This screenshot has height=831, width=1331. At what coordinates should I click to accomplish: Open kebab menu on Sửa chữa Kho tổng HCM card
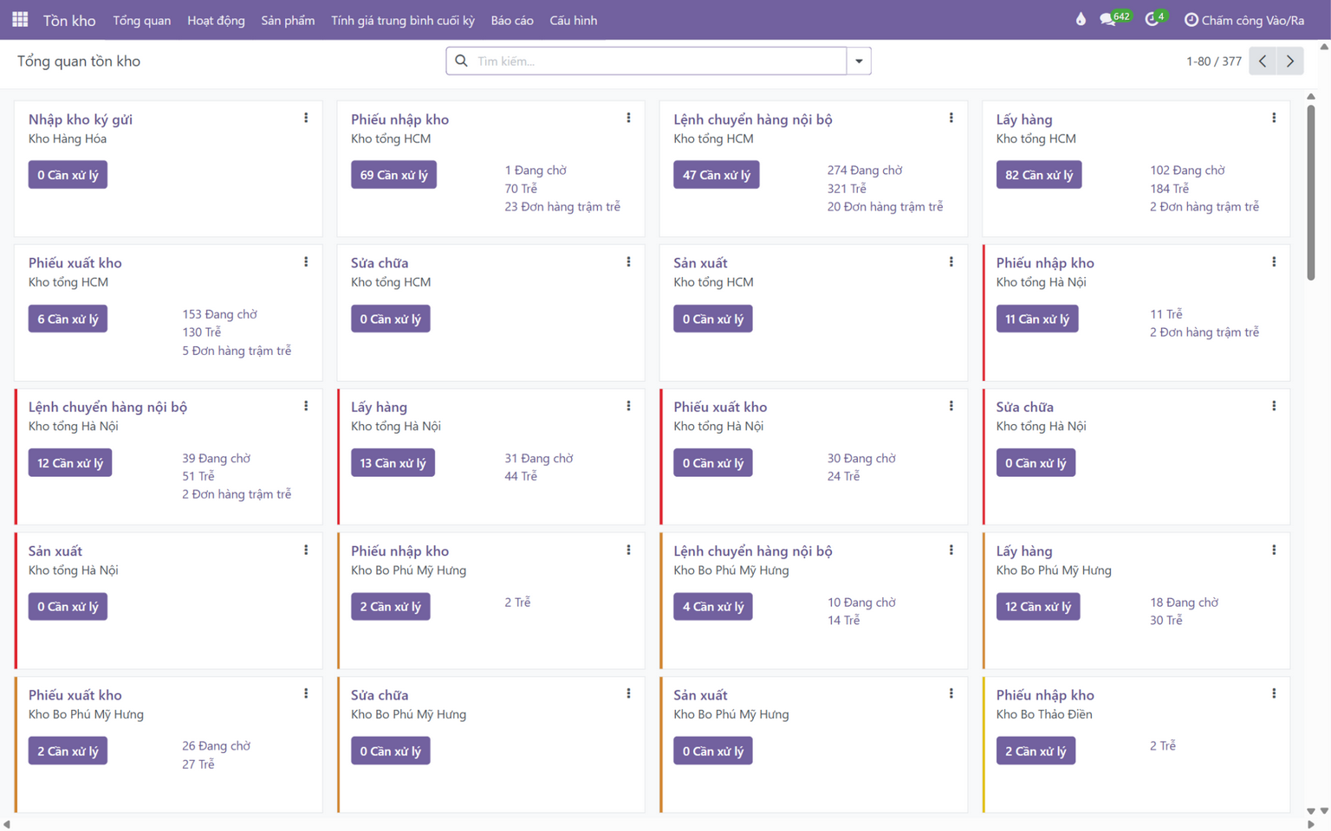[629, 261]
